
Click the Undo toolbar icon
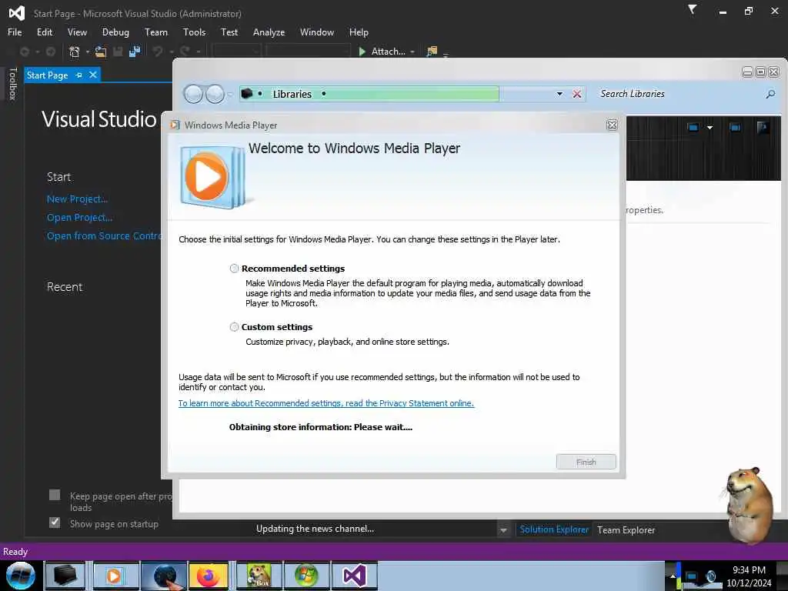[x=158, y=52]
